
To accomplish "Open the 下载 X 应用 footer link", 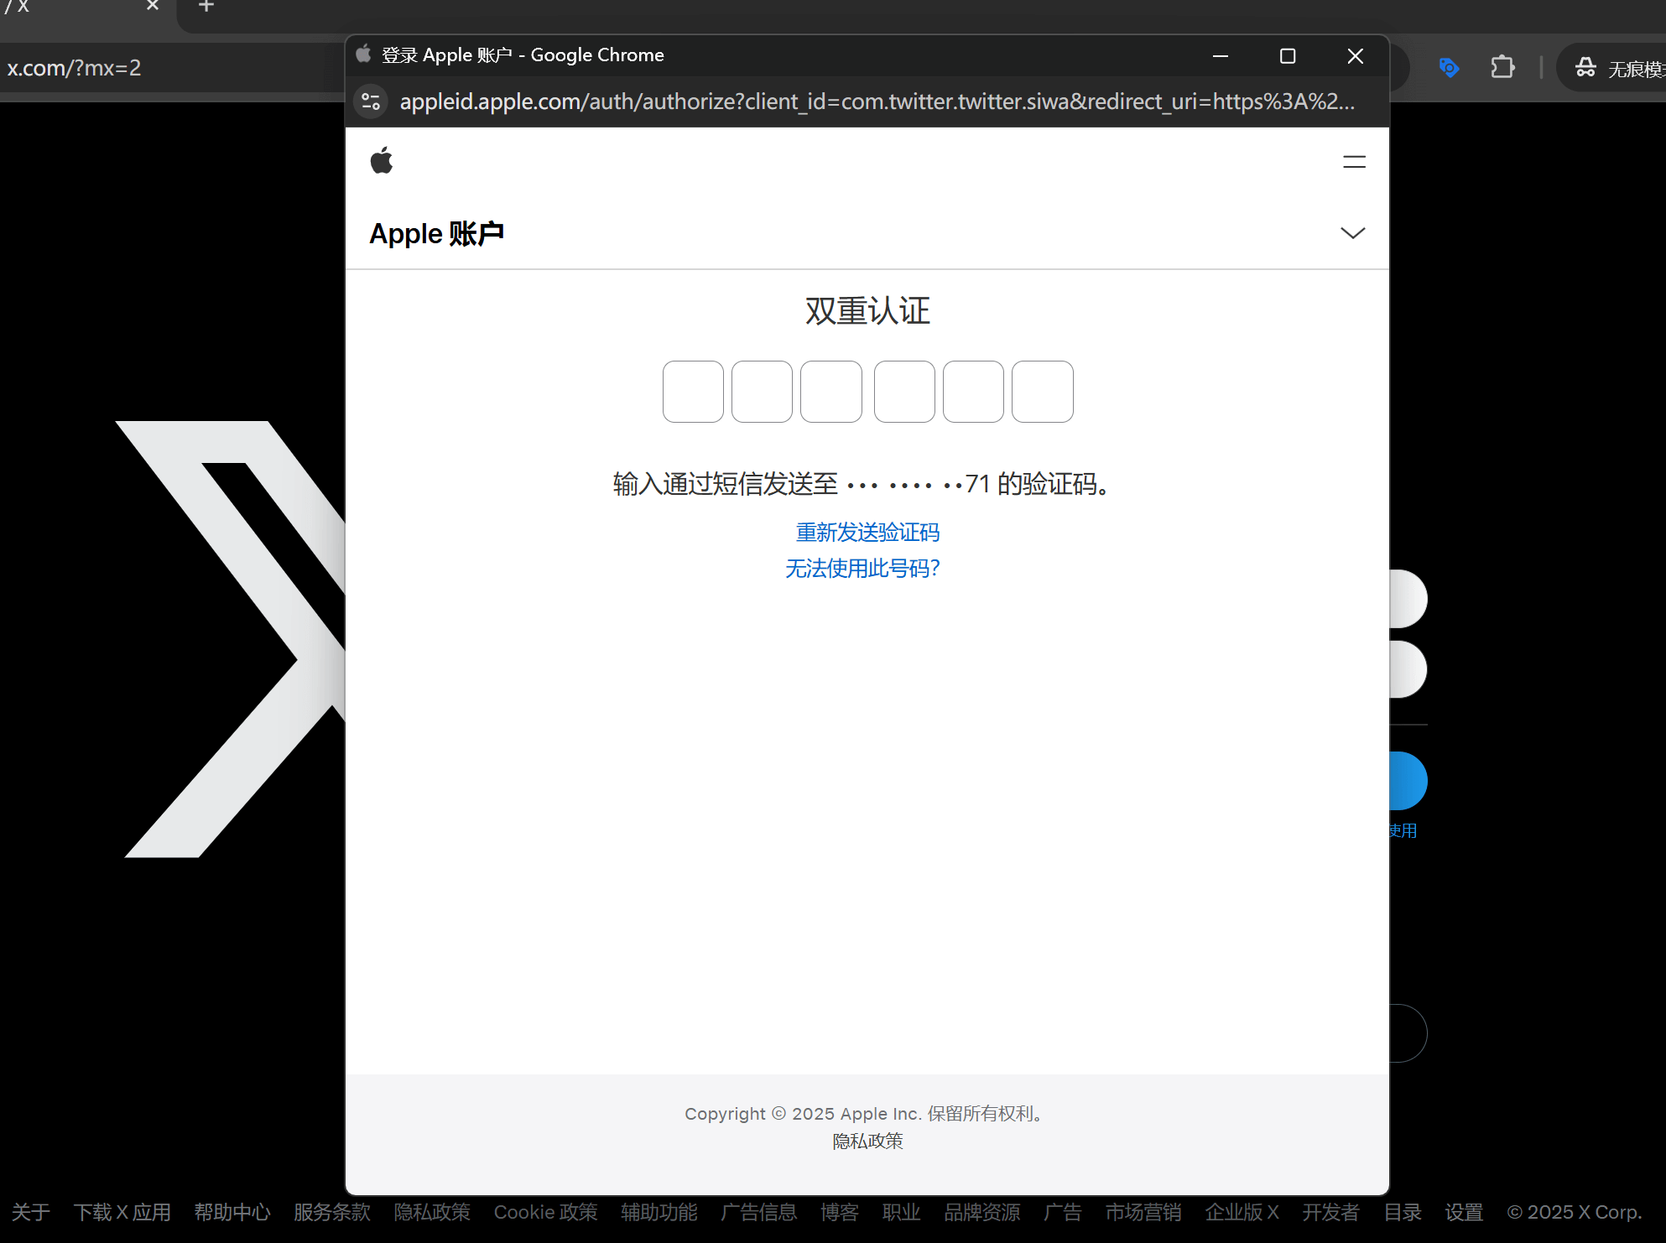I will (122, 1213).
